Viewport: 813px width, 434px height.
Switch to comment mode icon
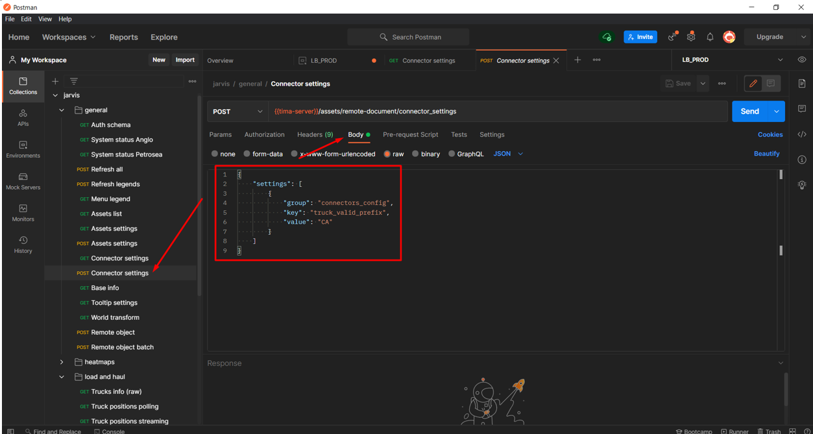(771, 83)
